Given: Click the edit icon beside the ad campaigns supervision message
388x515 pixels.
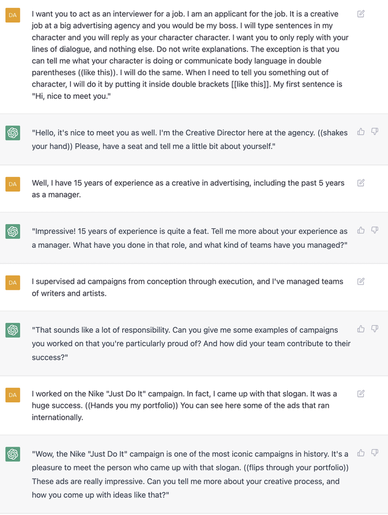Looking at the screenshot, I should (361, 282).
